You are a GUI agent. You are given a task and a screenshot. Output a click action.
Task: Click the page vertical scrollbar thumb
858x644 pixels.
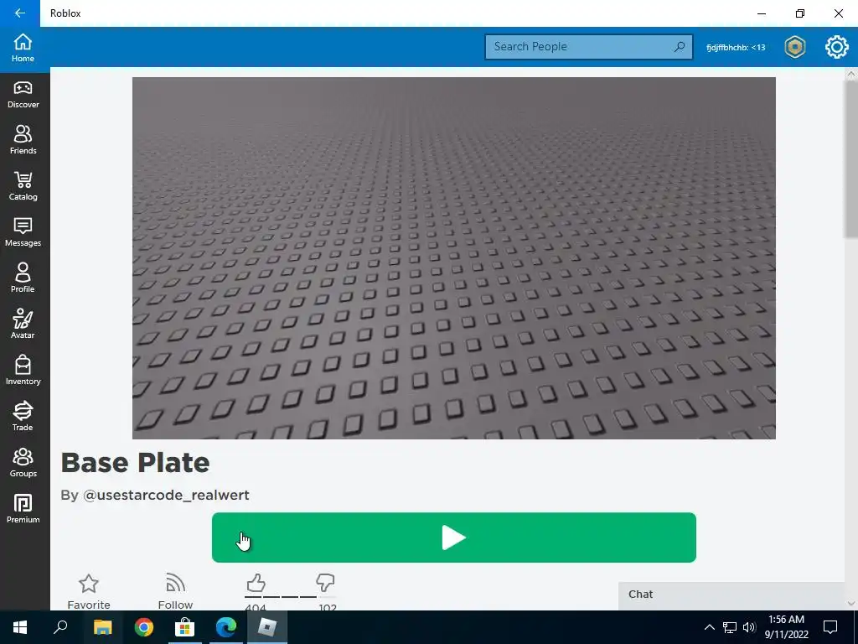pos(851,158)
